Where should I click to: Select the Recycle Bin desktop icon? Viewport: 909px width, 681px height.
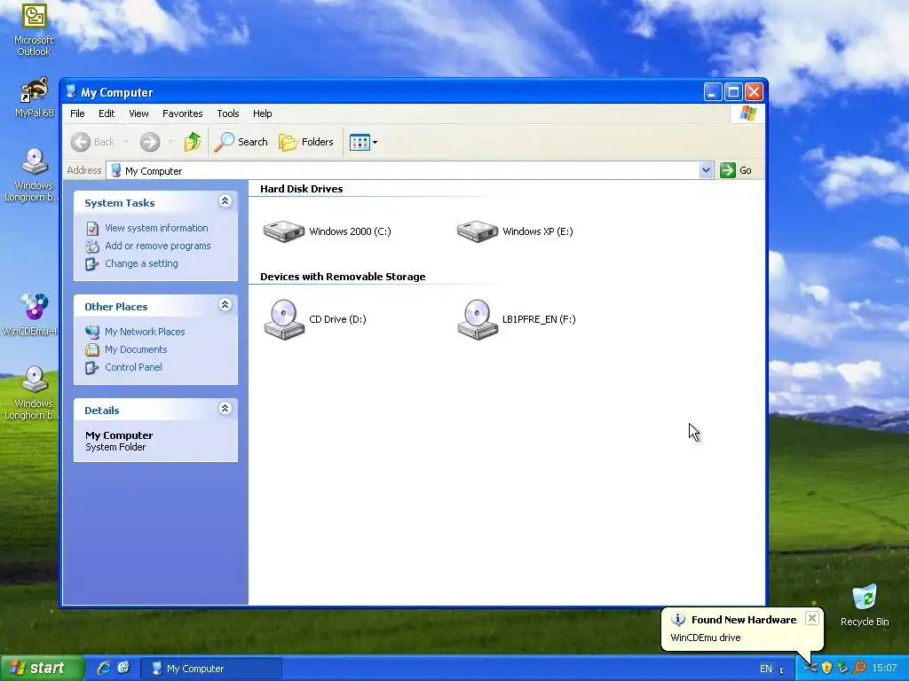click(865, 597)
